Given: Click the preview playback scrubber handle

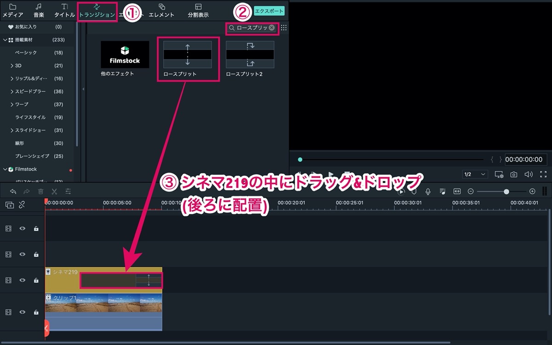Looking at the screenshot, I should 300,160.
